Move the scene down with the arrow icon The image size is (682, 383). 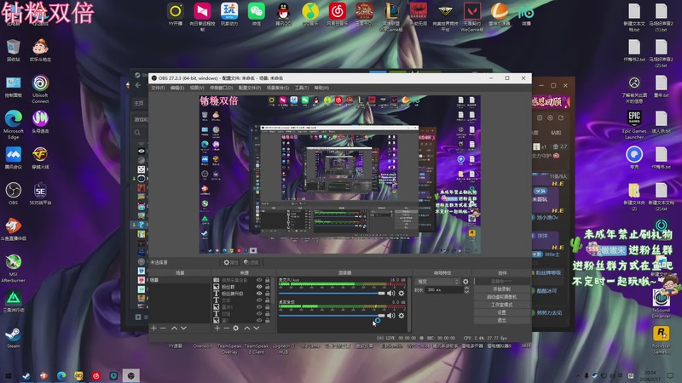coord(183,329)
